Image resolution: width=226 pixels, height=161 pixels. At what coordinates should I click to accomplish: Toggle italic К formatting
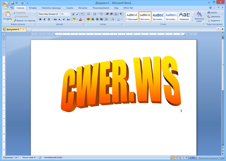[44, 19]
